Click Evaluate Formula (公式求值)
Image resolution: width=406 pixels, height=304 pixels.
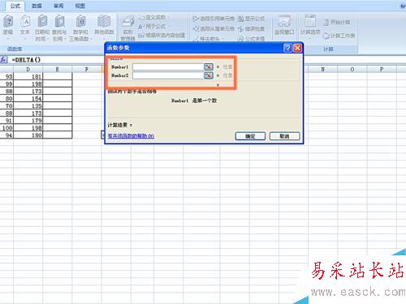click(251, 39)
